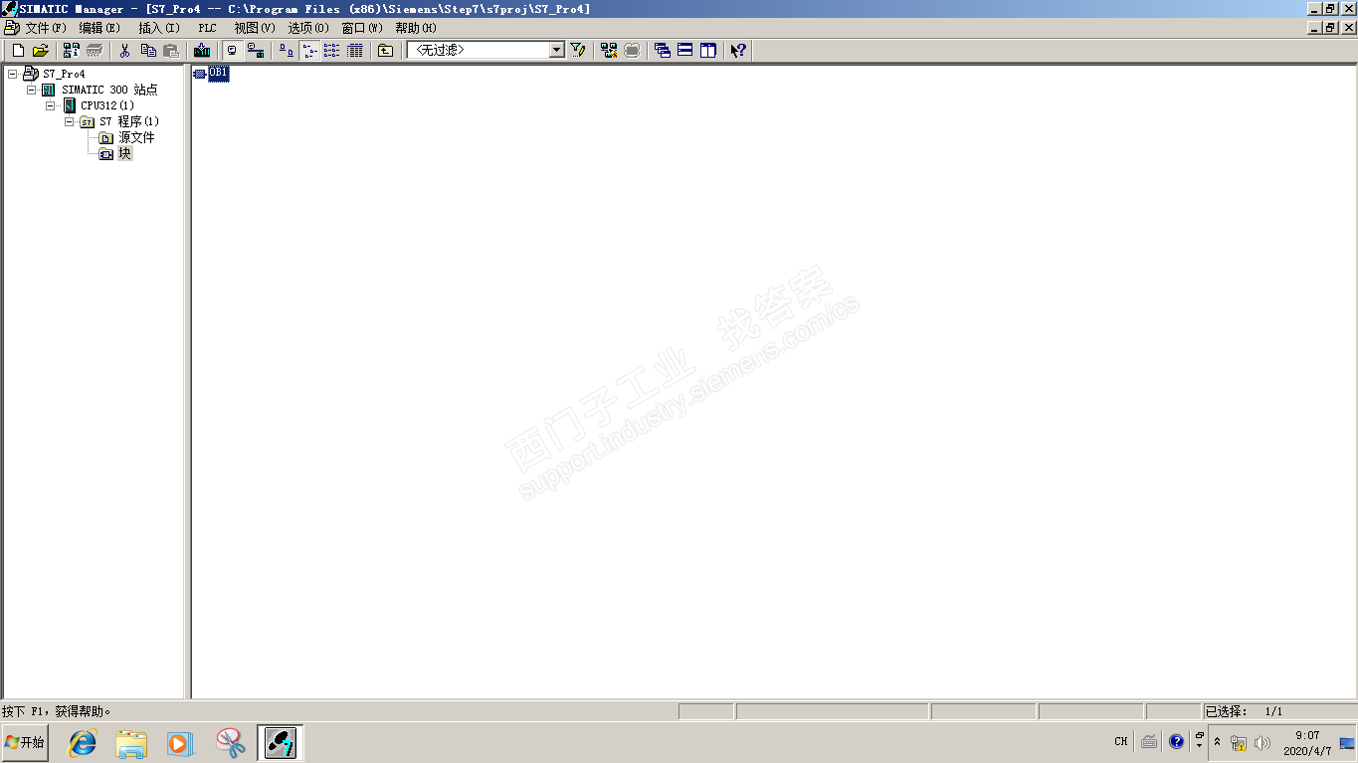Image resolution: width=1358 pixels, height=763 pixels.
Task: Open a project with the folder icon
Action: [x=41, y=50]
